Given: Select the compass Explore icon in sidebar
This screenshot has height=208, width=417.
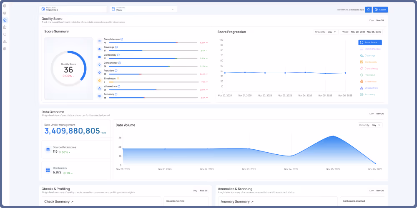Looking at the screenshot, I should 5,20.
